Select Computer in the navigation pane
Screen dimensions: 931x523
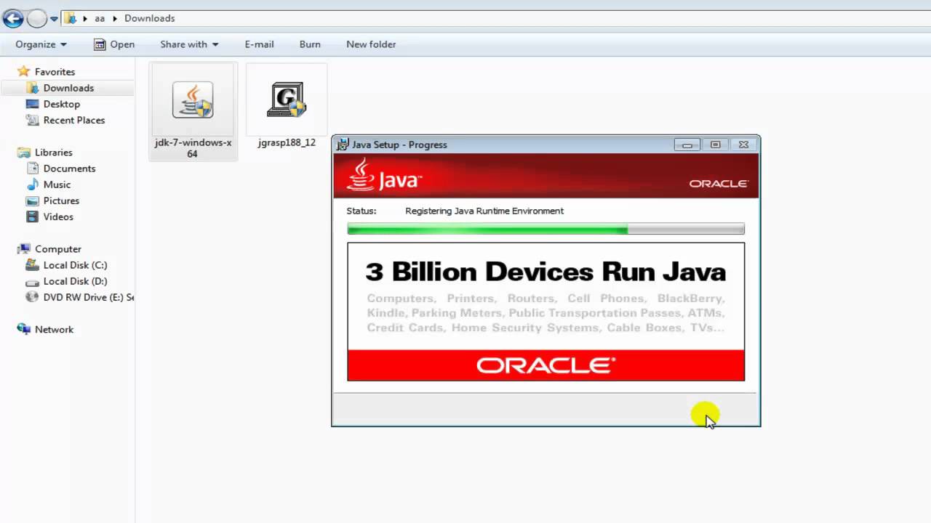58,249
